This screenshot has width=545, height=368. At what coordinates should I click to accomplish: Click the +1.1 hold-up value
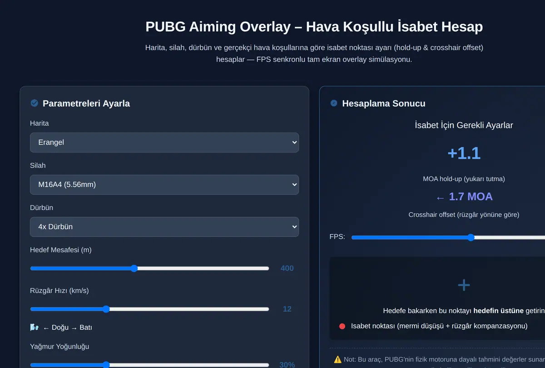464,153
